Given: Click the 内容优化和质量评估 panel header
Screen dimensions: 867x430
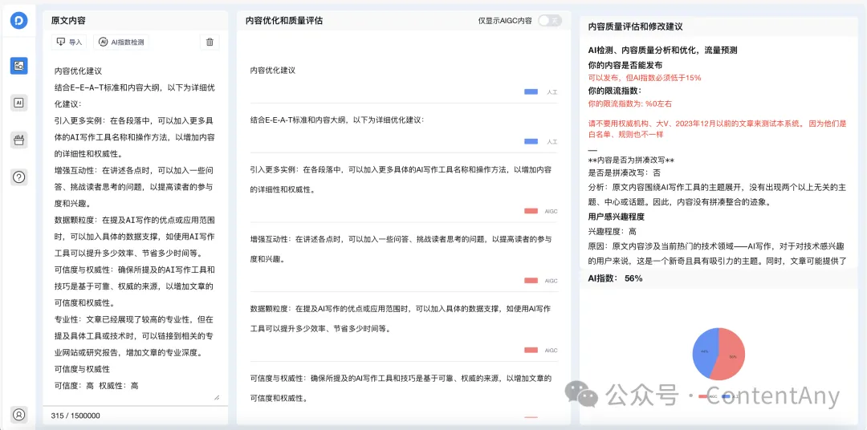Looking at the screenshot, I should pos(284,21).
